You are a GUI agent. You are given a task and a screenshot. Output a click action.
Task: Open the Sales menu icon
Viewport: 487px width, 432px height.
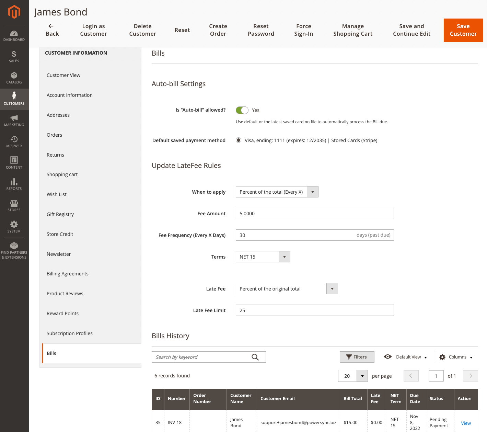click(x=14, y=54)
